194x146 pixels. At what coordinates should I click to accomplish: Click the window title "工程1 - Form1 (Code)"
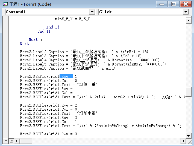pyautogui.click(x=30, y=4)
